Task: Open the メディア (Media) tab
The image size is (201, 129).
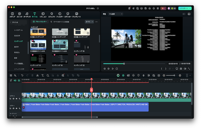Action: tap(12, 15)
